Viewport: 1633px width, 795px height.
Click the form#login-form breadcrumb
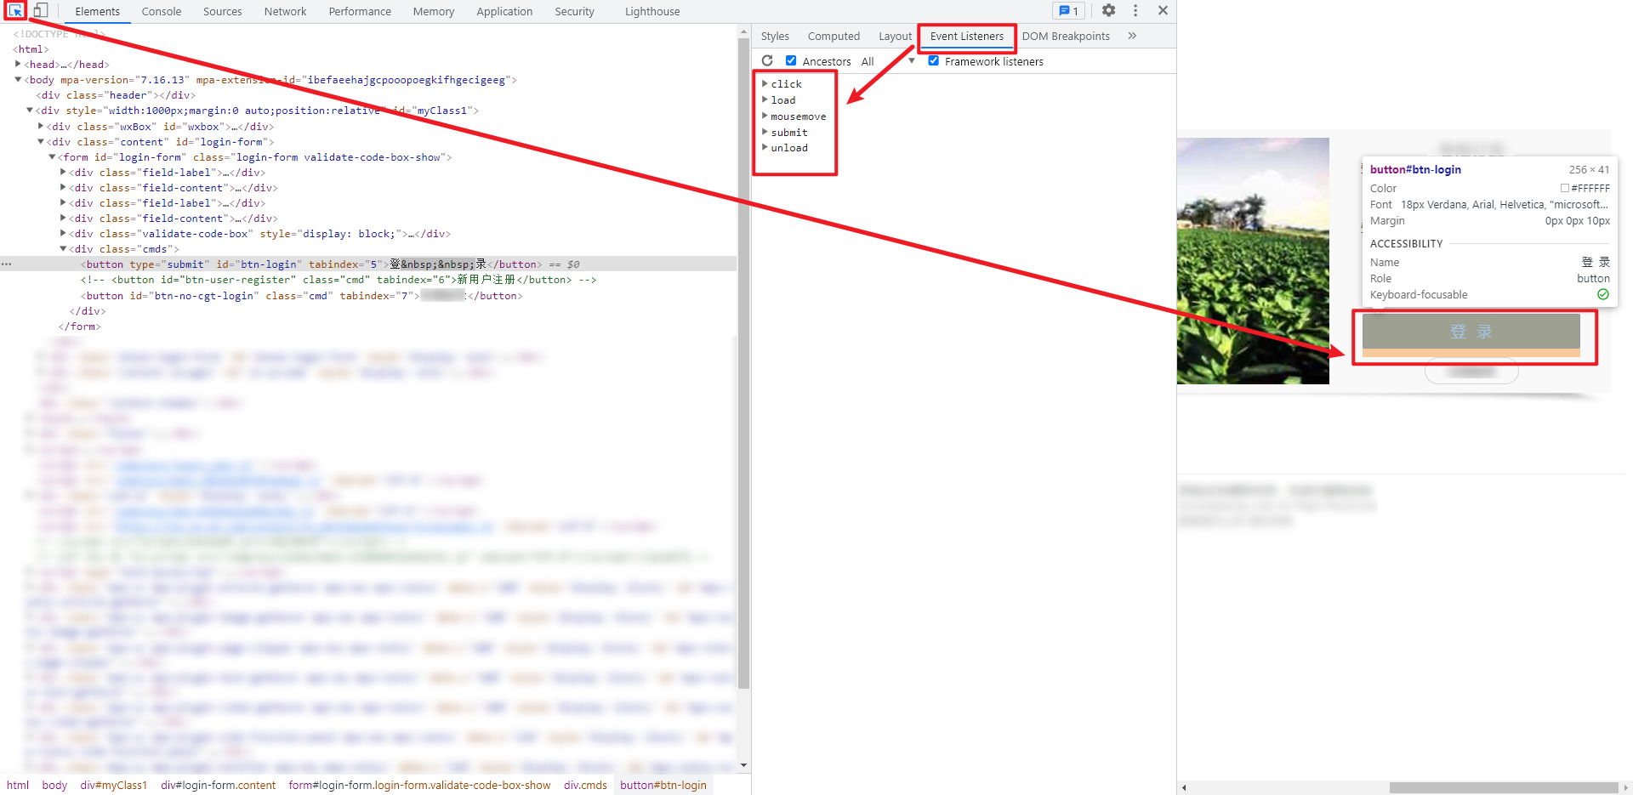pos(419,785)
